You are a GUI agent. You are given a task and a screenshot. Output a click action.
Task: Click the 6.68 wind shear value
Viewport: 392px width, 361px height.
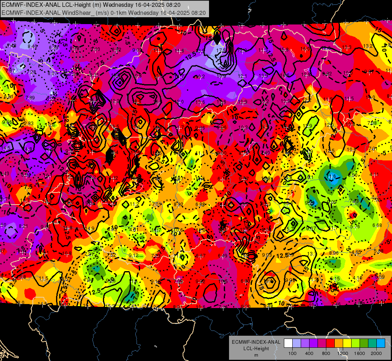point(377,225)
